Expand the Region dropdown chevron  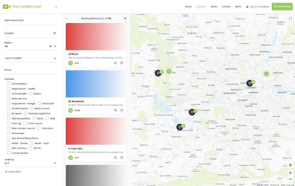55,46
